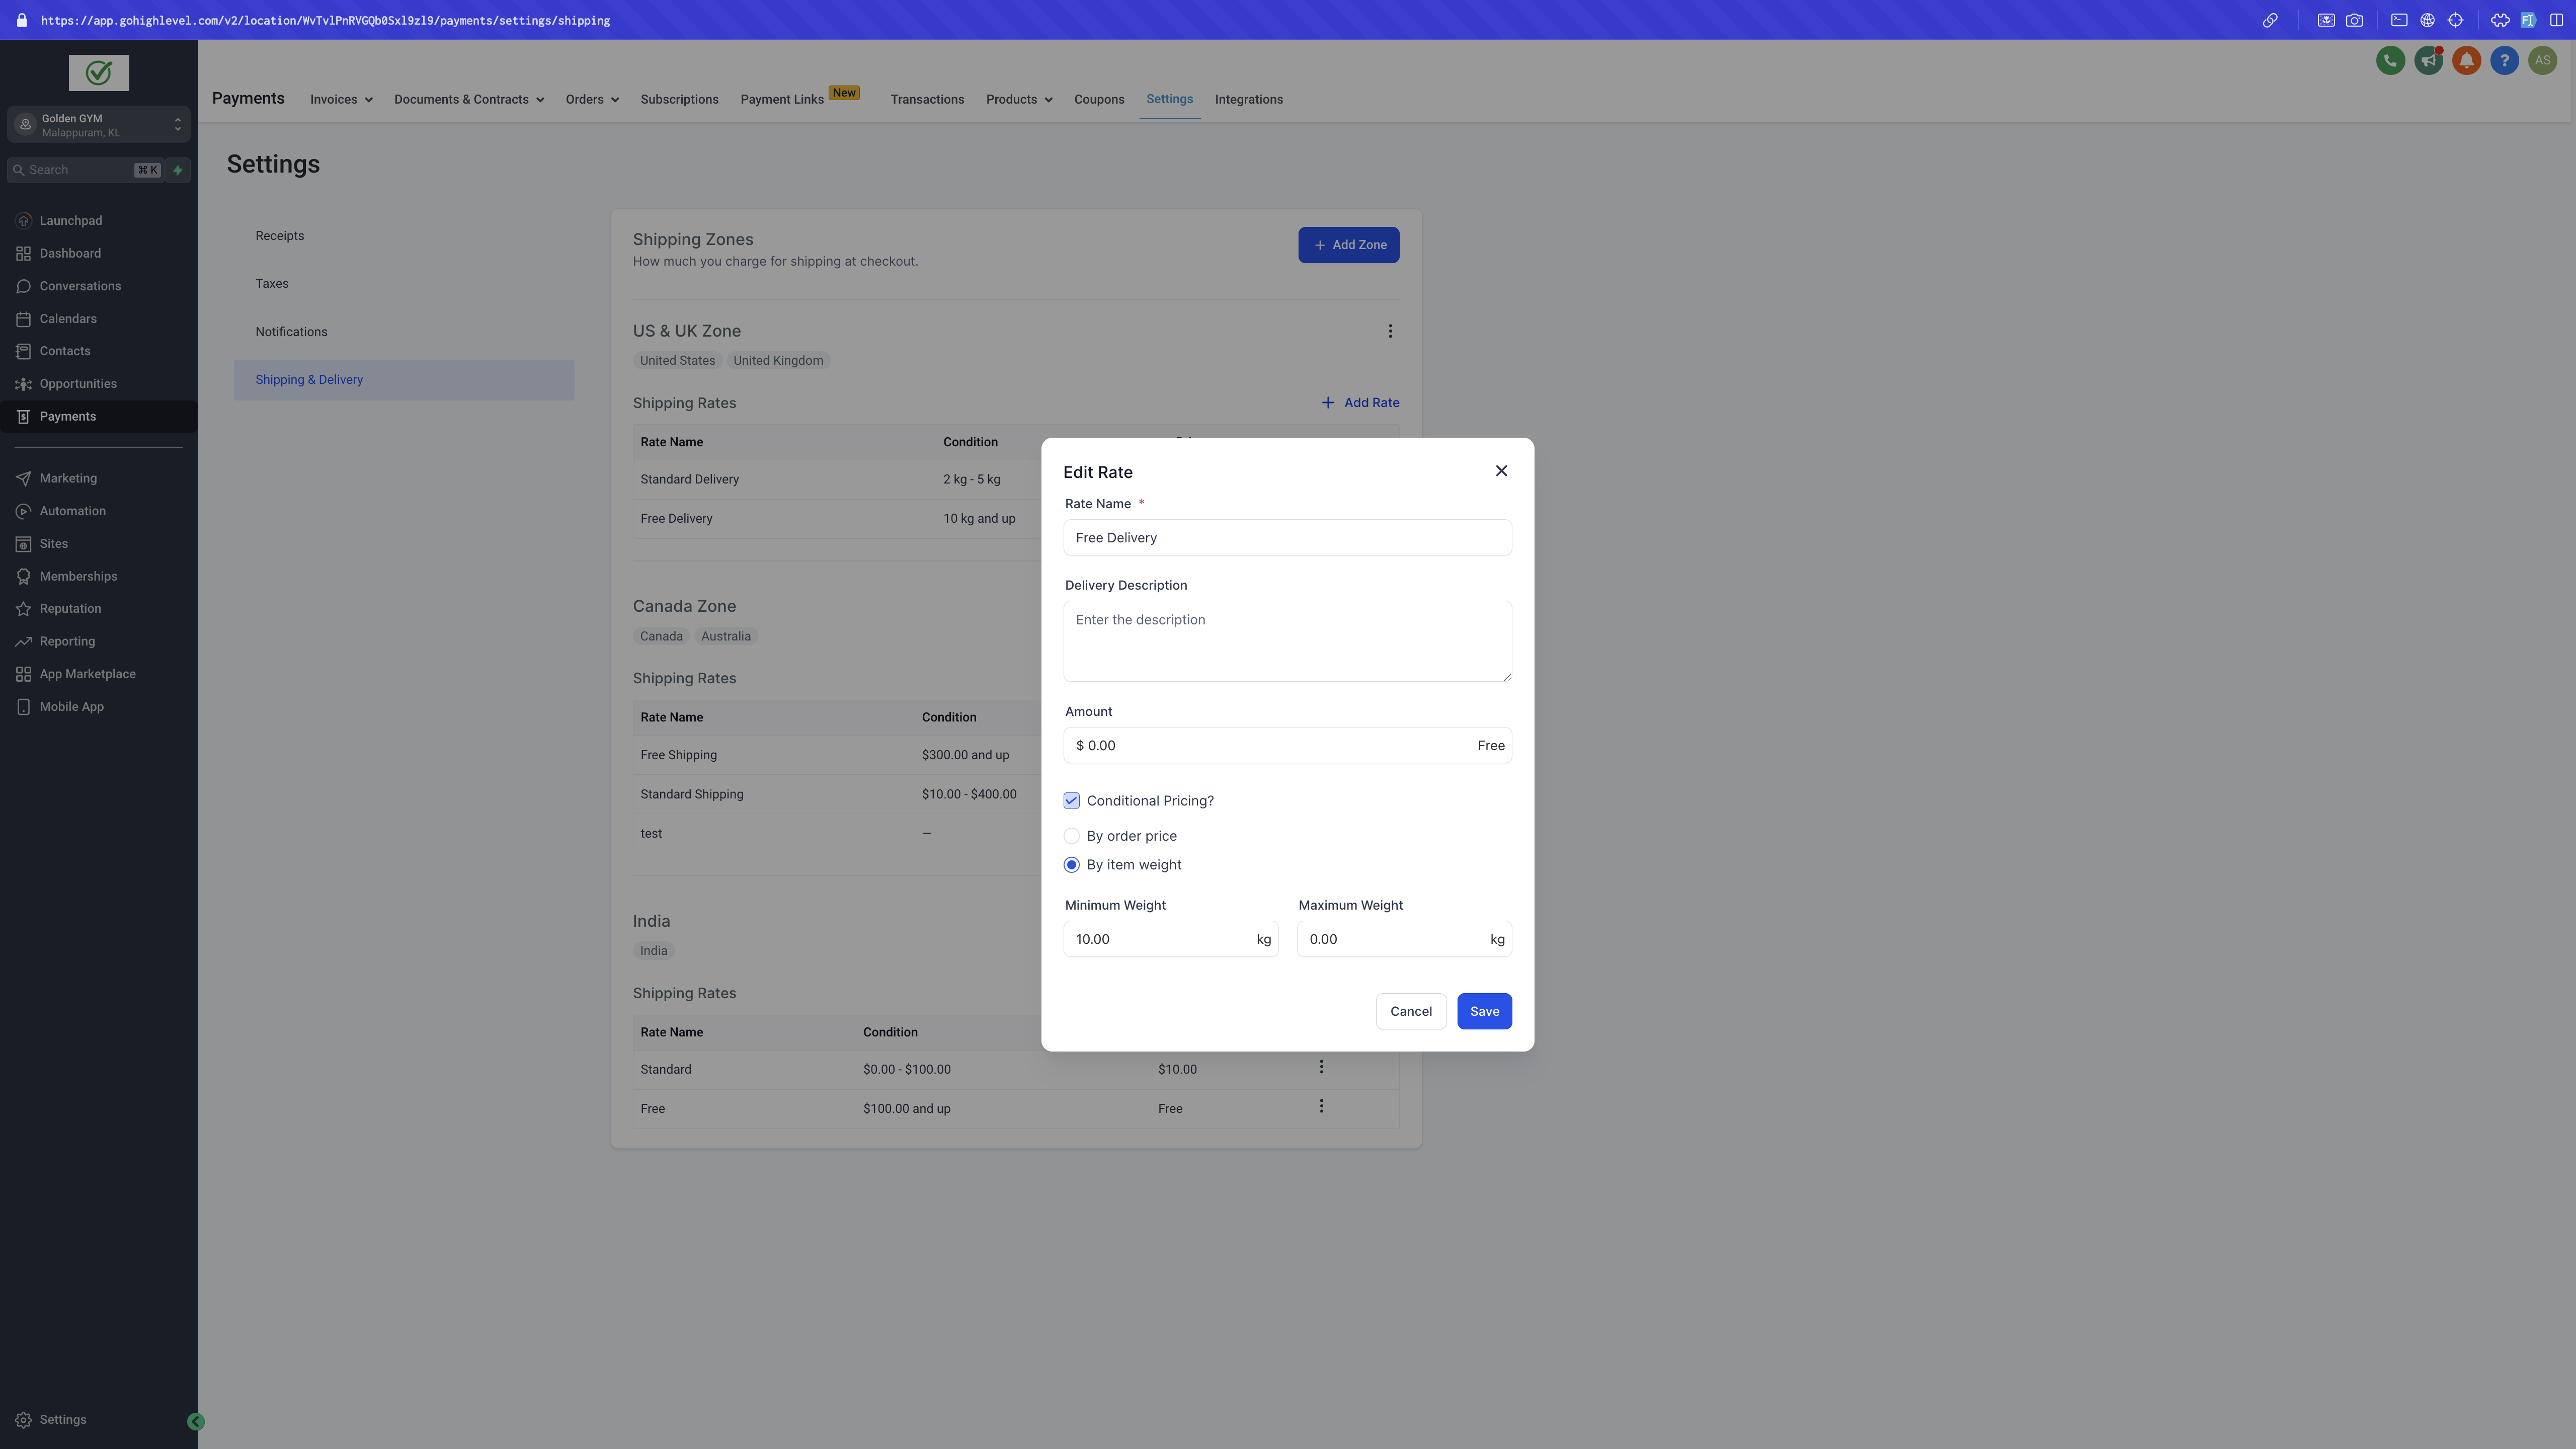Open the notifications bell icon
The width and height of the screenshot is (2576, 1449).
[x=2466, y=61]
